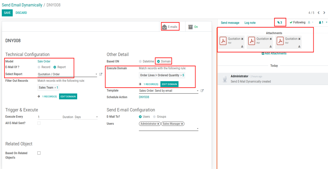Viewport: 328px width, 169px height.
Task: Remove the third Quotation attachment
Action: (299, 39)
